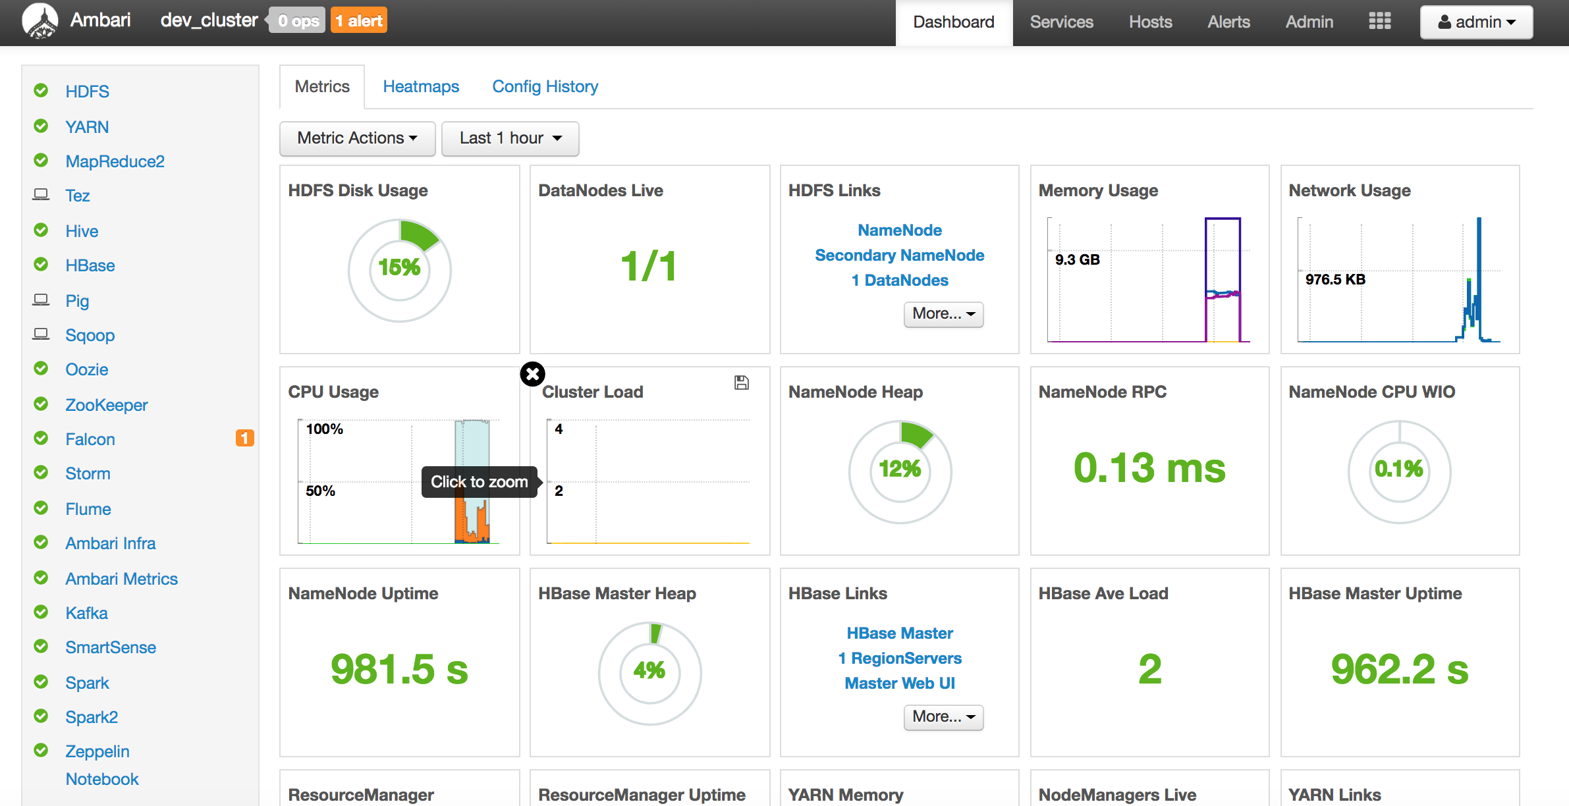
Task: Open the admin user dropdown
Action: point(1476,22)
